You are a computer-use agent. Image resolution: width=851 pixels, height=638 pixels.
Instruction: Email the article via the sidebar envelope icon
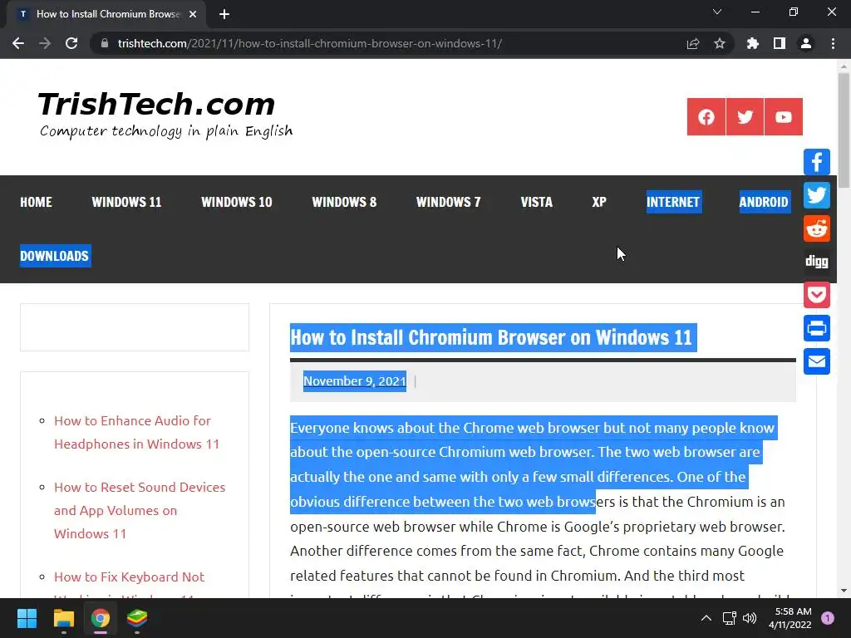coord(817,361)
